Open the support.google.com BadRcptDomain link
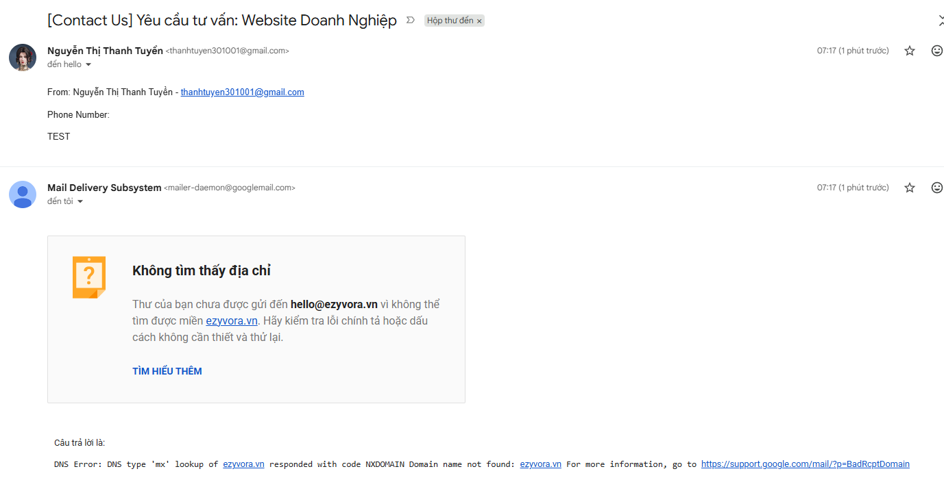 click(806, 464)
